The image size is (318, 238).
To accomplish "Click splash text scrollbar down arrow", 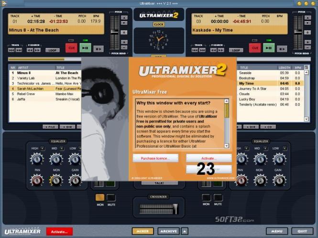I will click(227, 146).
